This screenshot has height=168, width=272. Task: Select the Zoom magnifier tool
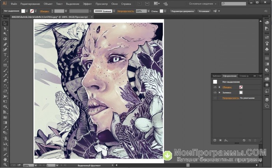(x=5, y=164)
